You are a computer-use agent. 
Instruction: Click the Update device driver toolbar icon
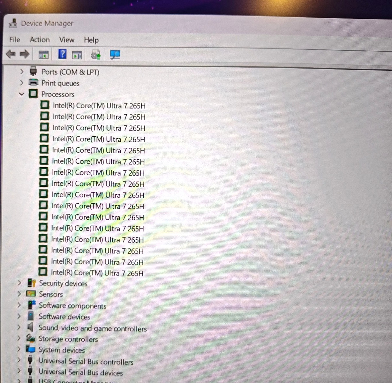coord(96,55)
